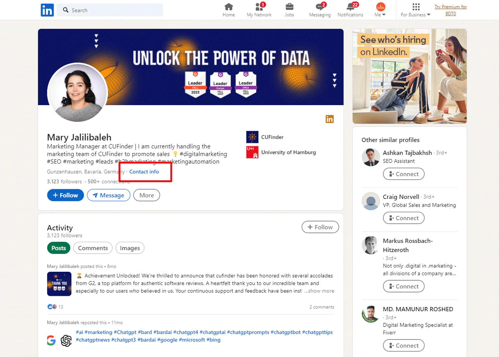
Task: Open the Notifications bell icon
Action: 350,7
